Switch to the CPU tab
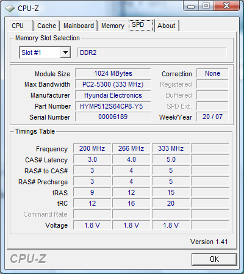 (20, 26)
